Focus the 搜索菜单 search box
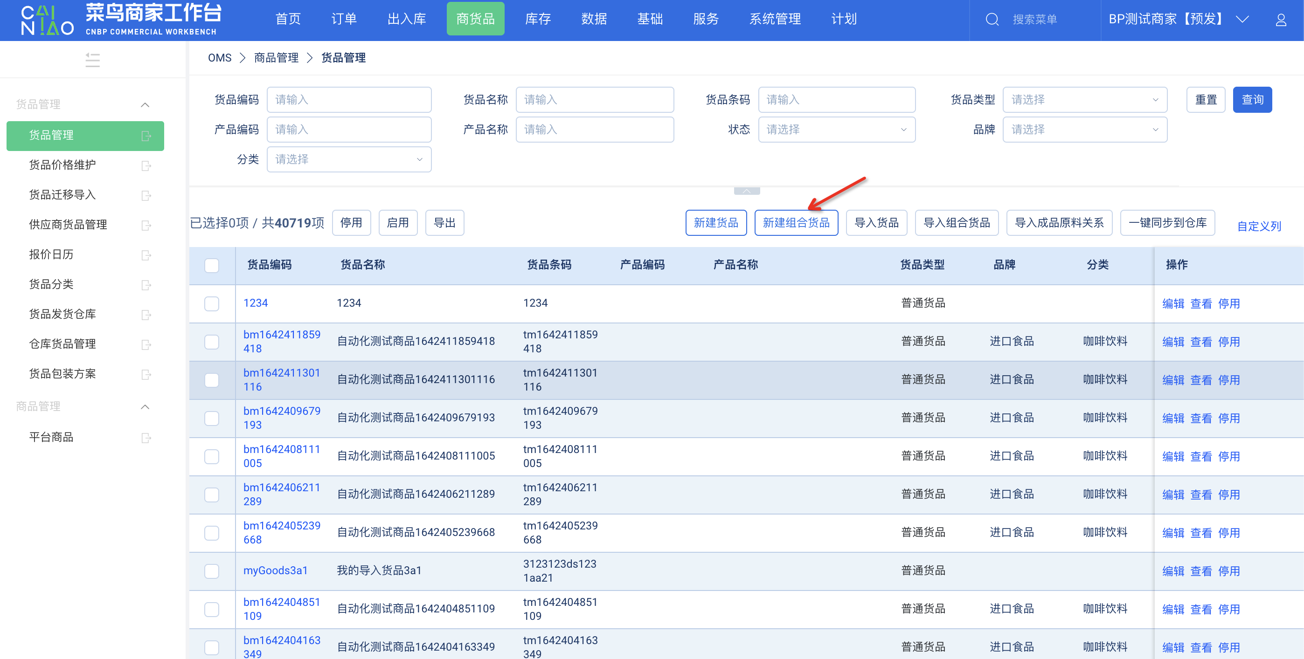 coord(1035,20)
